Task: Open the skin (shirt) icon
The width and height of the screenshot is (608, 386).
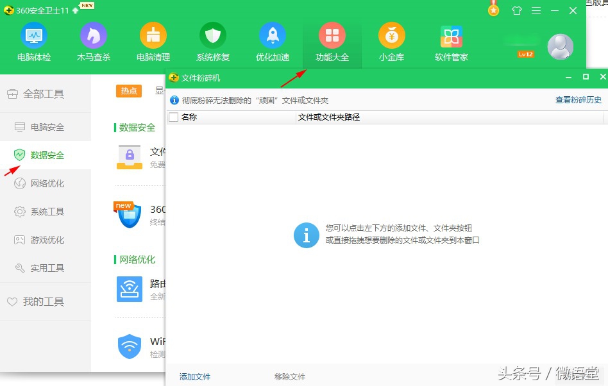Action: tap(516, 10)
